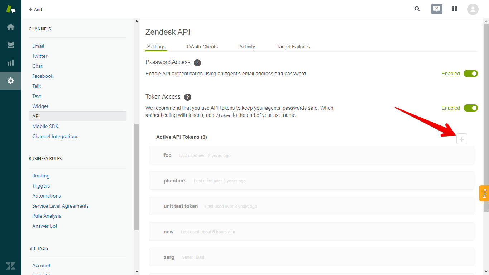
Task: Click sidebar scrollbar up arrow
Action: (x=136, y=21)
